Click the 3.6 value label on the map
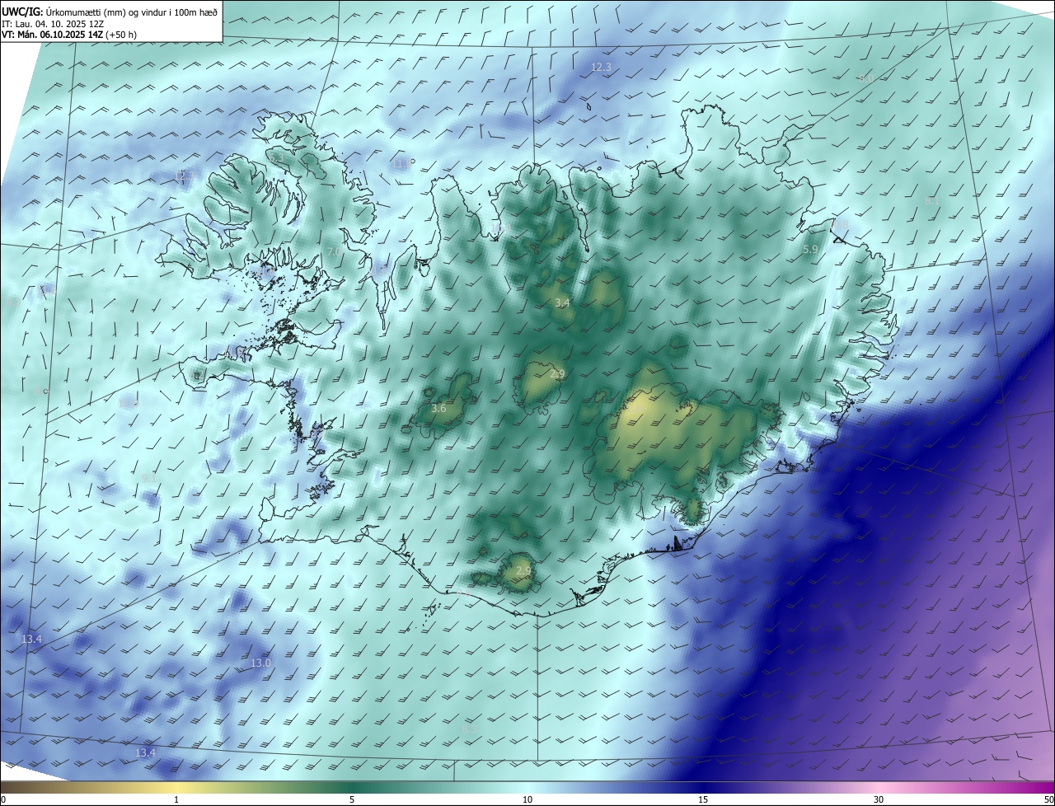Screen dimensions: 1055x806 click(x=438, y=408)
